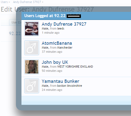Image resolution: width=131 pixels, height=116 pixels.
Task: Click AtomicBanana's default male avatar icon
Action: [32, 48]
